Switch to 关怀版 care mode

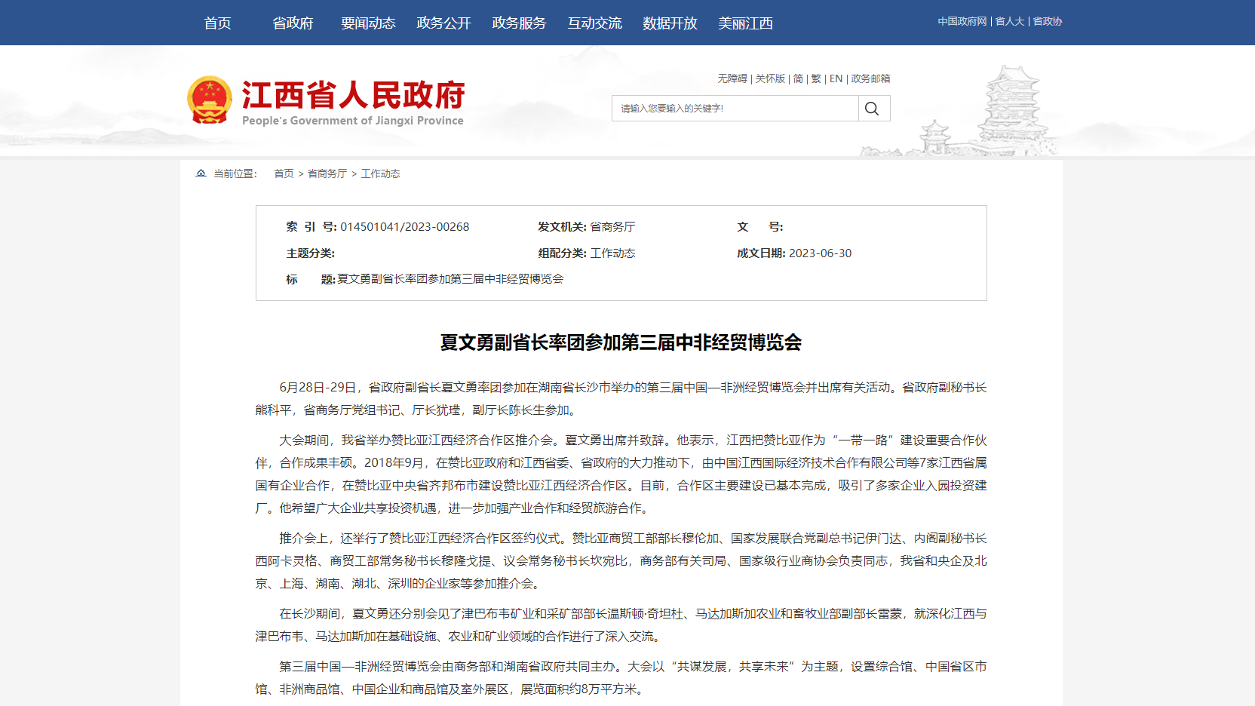770,78
